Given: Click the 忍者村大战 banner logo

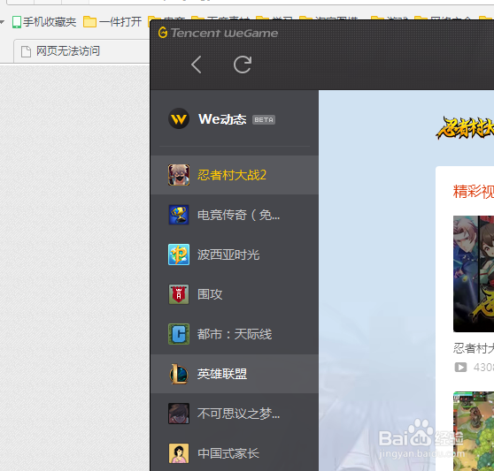Looking at the screenshot, I should point(465,128).
